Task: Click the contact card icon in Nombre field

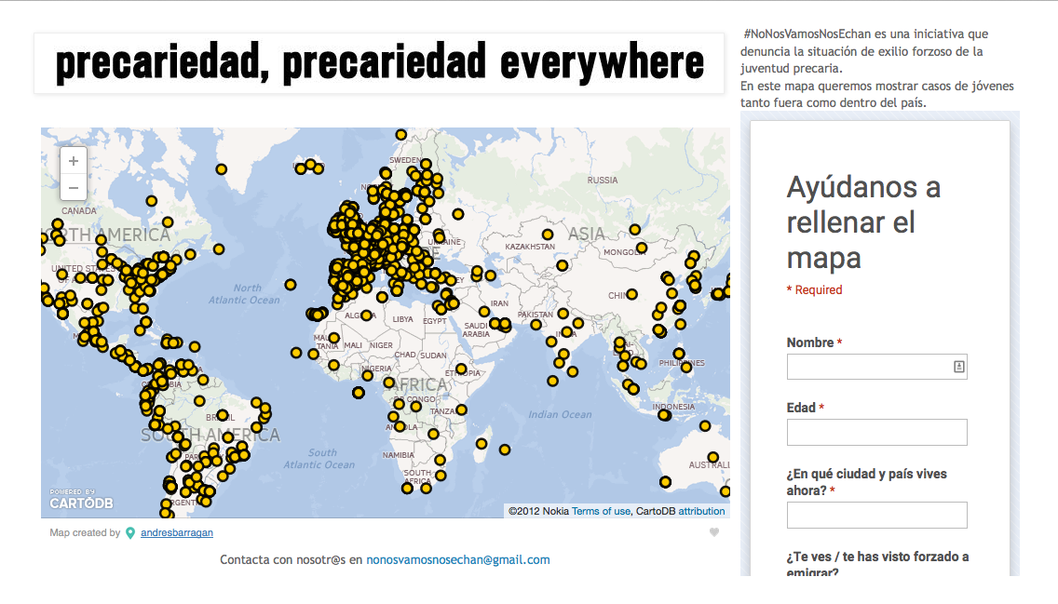Action: tap(958, 367)
